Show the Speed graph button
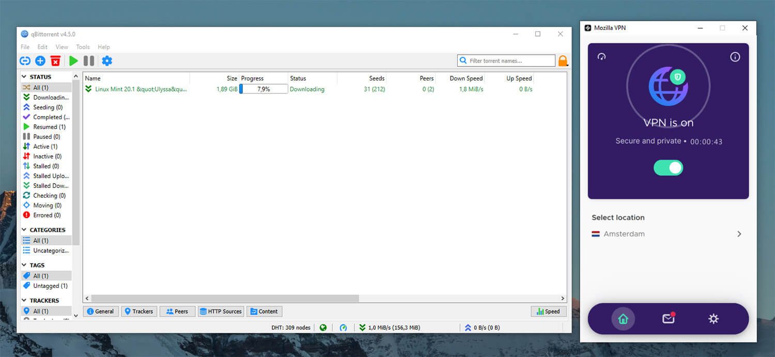 pyautogui.click(x=549, y=312)
